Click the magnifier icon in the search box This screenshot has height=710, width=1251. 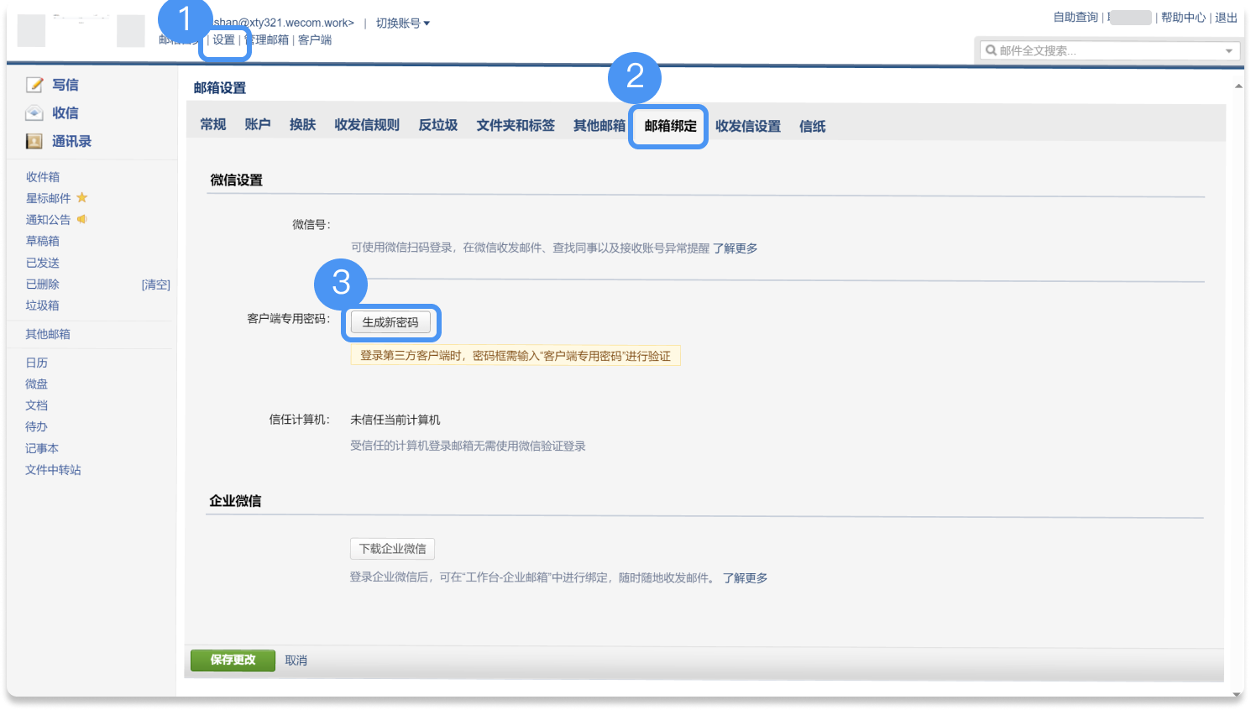tap(991, 50)
